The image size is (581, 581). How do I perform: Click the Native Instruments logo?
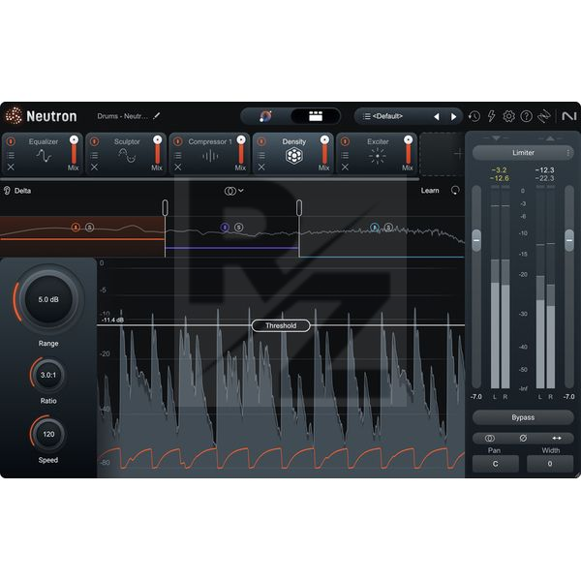[x=568, y=116]
